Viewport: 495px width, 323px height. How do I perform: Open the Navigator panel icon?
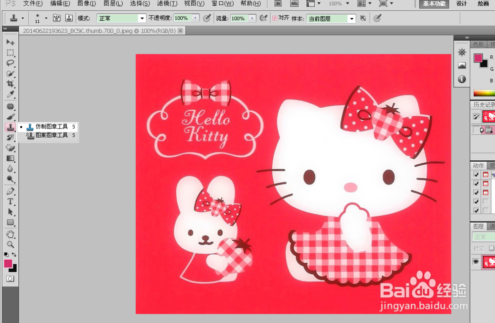click(x=462, y=52)
